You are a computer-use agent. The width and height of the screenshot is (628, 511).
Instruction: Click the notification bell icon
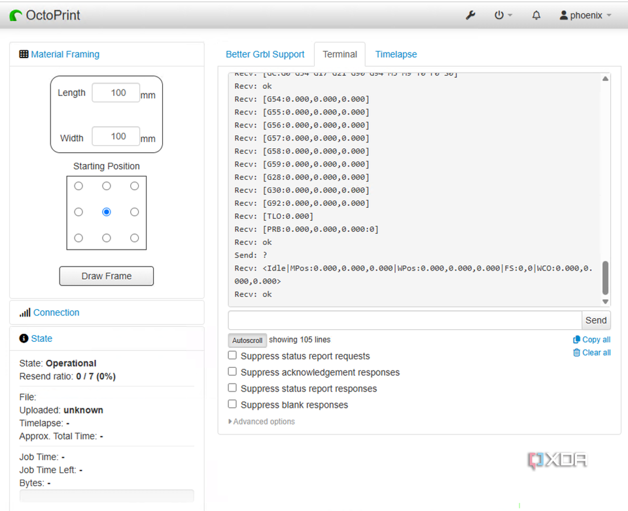point(536,15)
